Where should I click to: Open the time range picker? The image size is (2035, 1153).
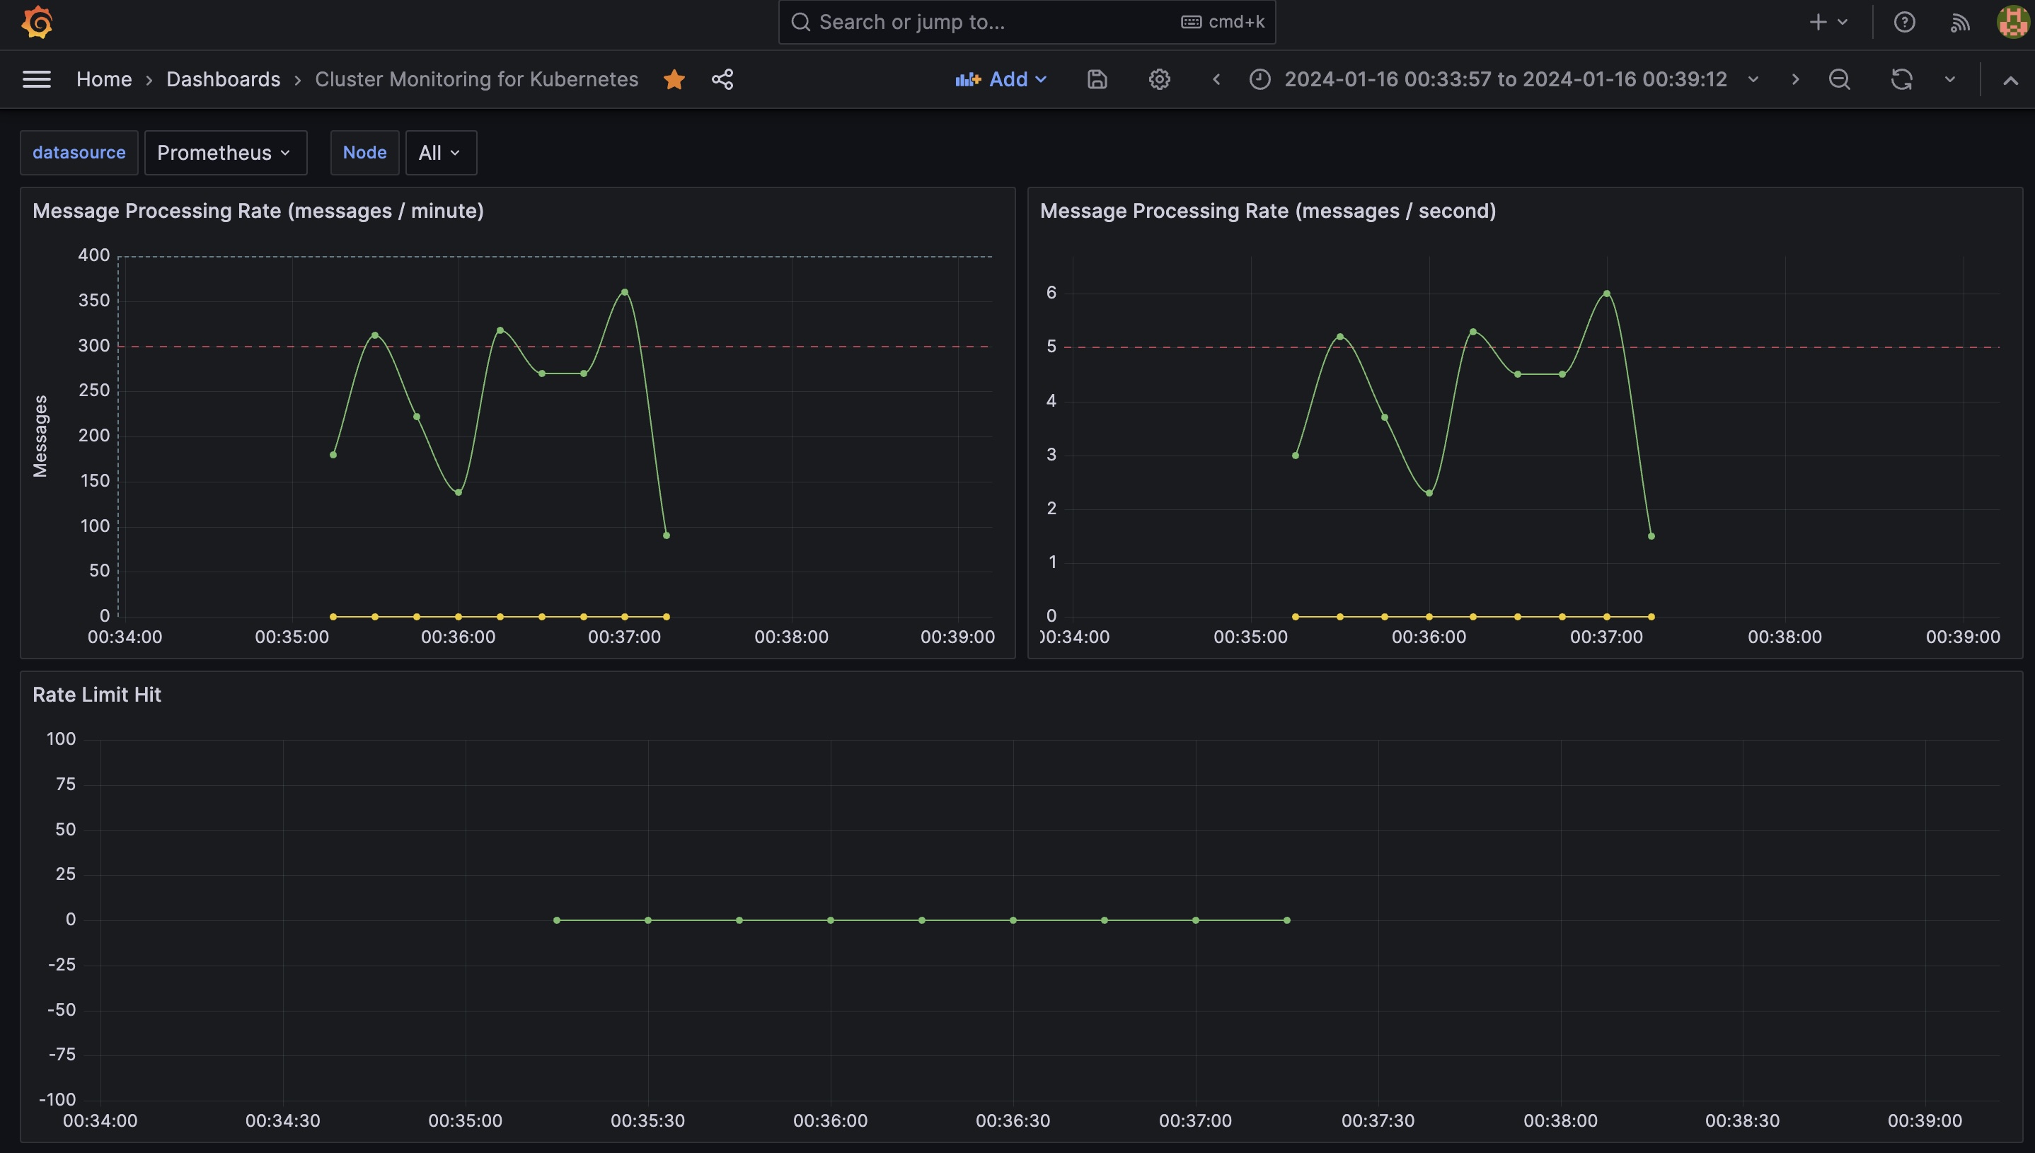[x=1504, y=79]
